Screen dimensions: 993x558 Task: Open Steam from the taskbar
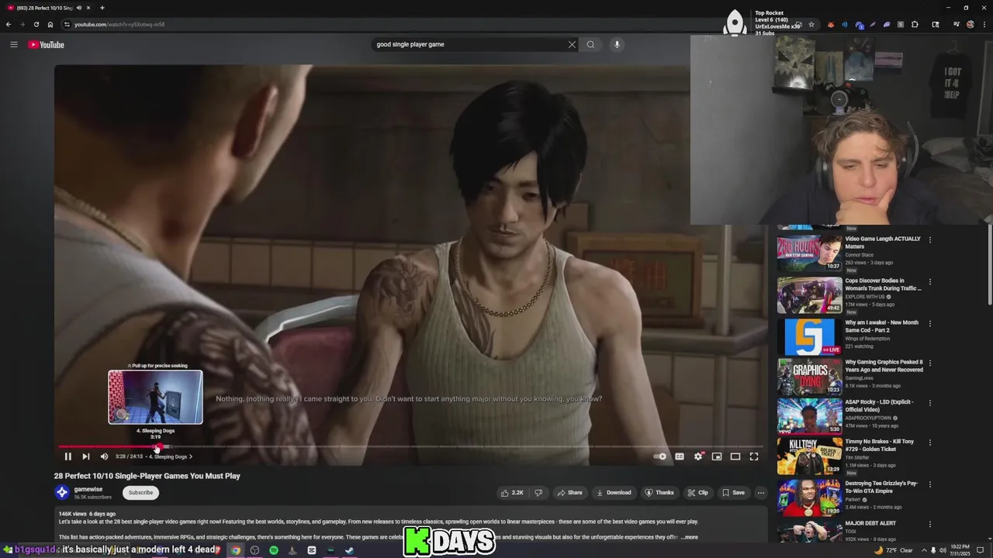click(349, 550)
